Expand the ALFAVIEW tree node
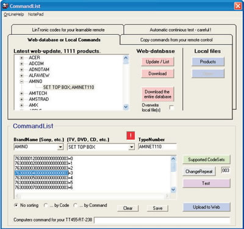This screenshot has height=229, width=244. (21, 76)
